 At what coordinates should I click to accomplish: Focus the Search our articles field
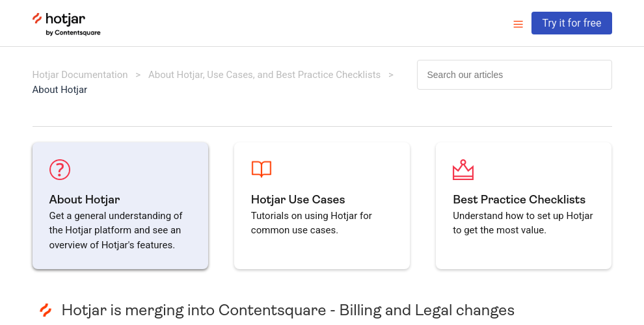pos(514,75)
